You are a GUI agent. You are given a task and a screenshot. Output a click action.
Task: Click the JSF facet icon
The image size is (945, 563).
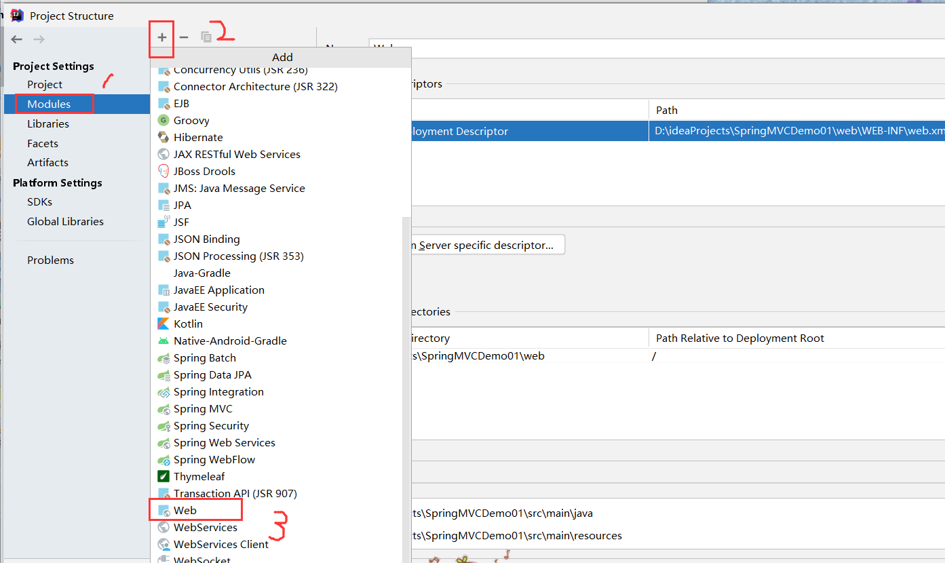click(163, 222)
